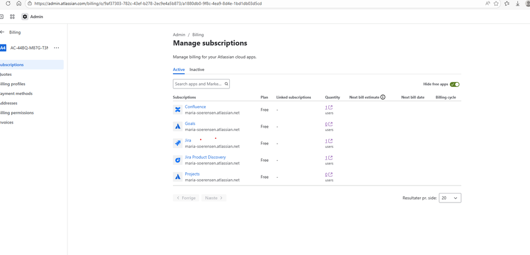Open the results per page dropdown
Screen dimensions: 530x255
click(450, 198)
